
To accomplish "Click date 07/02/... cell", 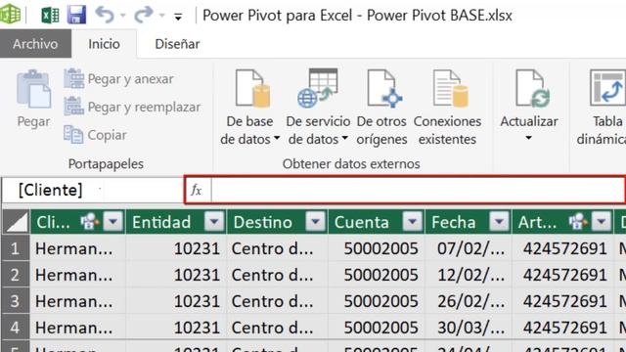I will tap(468, 248).
